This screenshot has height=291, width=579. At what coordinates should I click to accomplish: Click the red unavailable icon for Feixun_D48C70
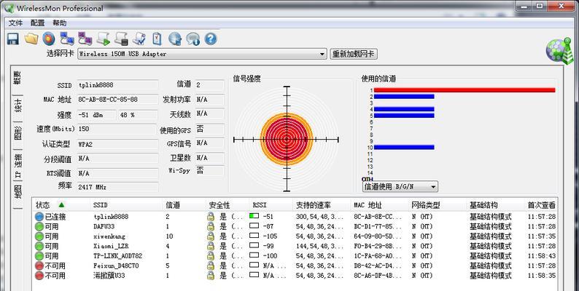pos(39,266)
